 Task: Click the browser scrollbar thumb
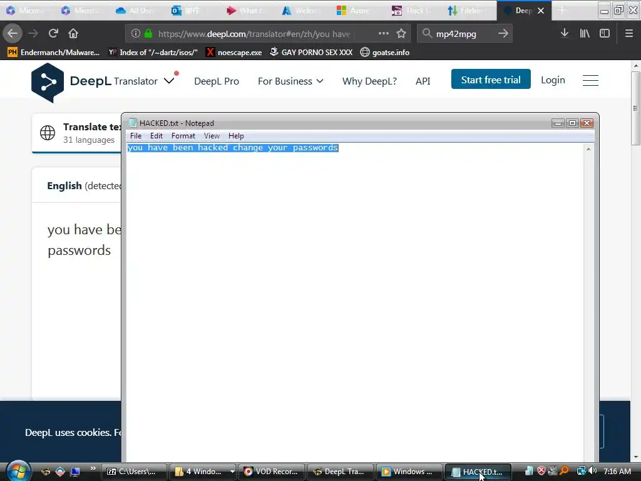click(636, 108)
